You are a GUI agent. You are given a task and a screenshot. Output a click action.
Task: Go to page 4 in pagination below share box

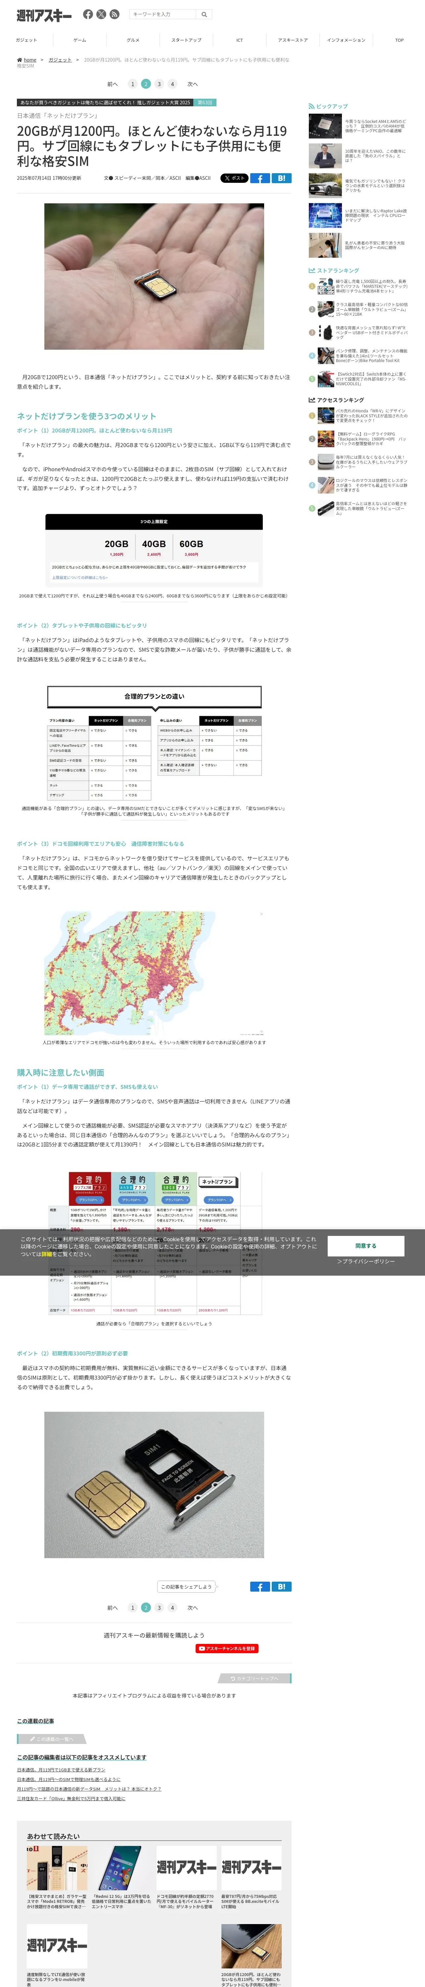pyautogui.click(x=172, y=1607)
